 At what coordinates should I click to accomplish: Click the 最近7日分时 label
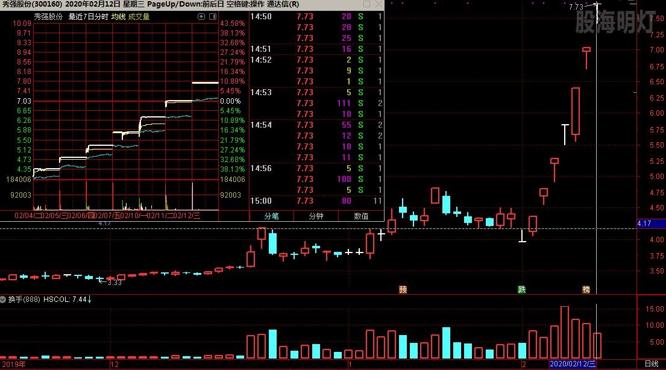coord(89,16)
